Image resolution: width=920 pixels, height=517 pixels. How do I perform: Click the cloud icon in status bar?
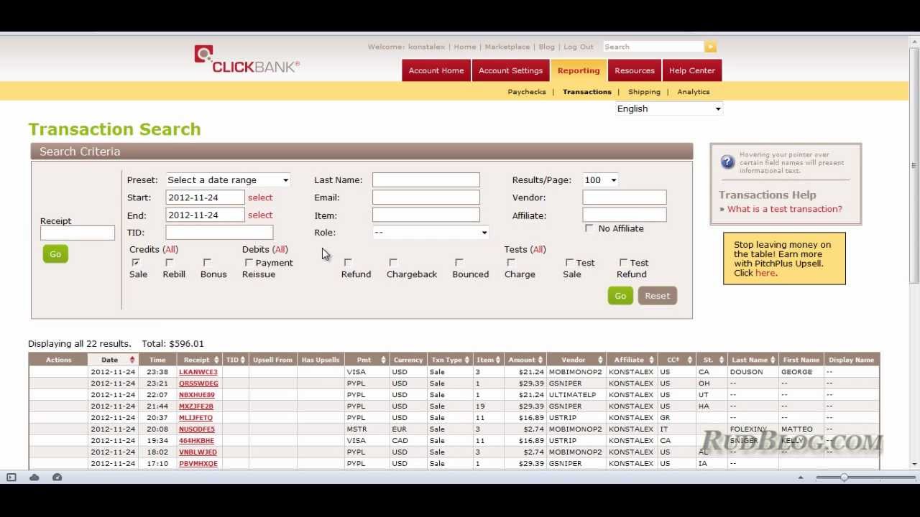(x=34, y=478)
